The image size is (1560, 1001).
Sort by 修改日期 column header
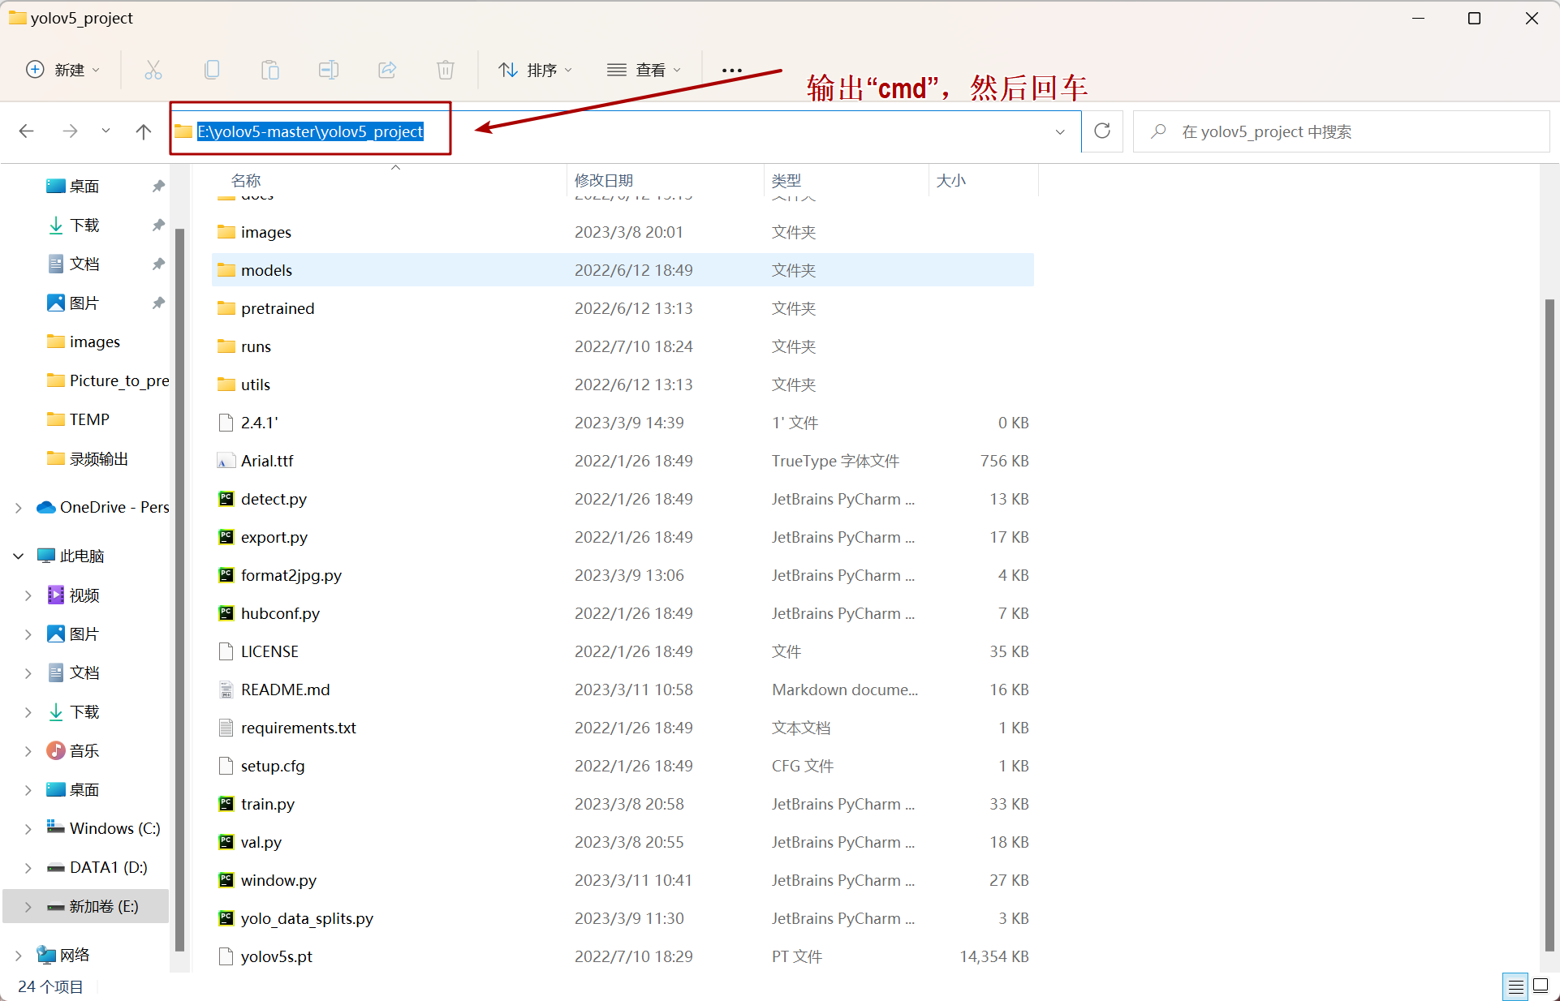(x=604, y=180)
